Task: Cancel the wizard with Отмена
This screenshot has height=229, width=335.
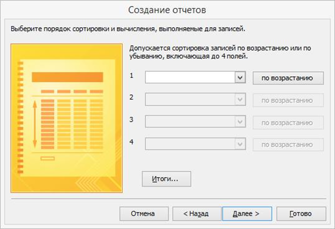Action: (x=144, y=214)
